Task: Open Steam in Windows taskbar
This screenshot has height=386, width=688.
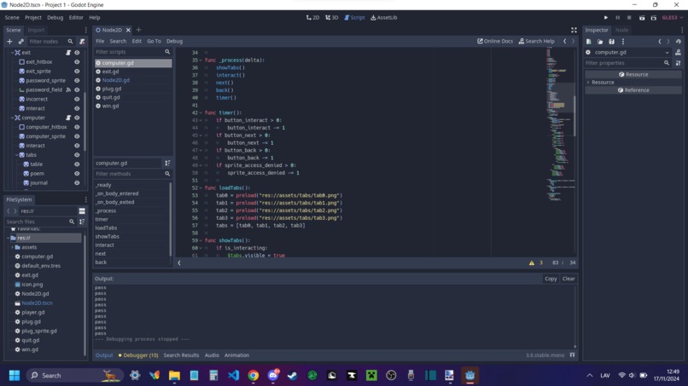Action: click(292, 376)
